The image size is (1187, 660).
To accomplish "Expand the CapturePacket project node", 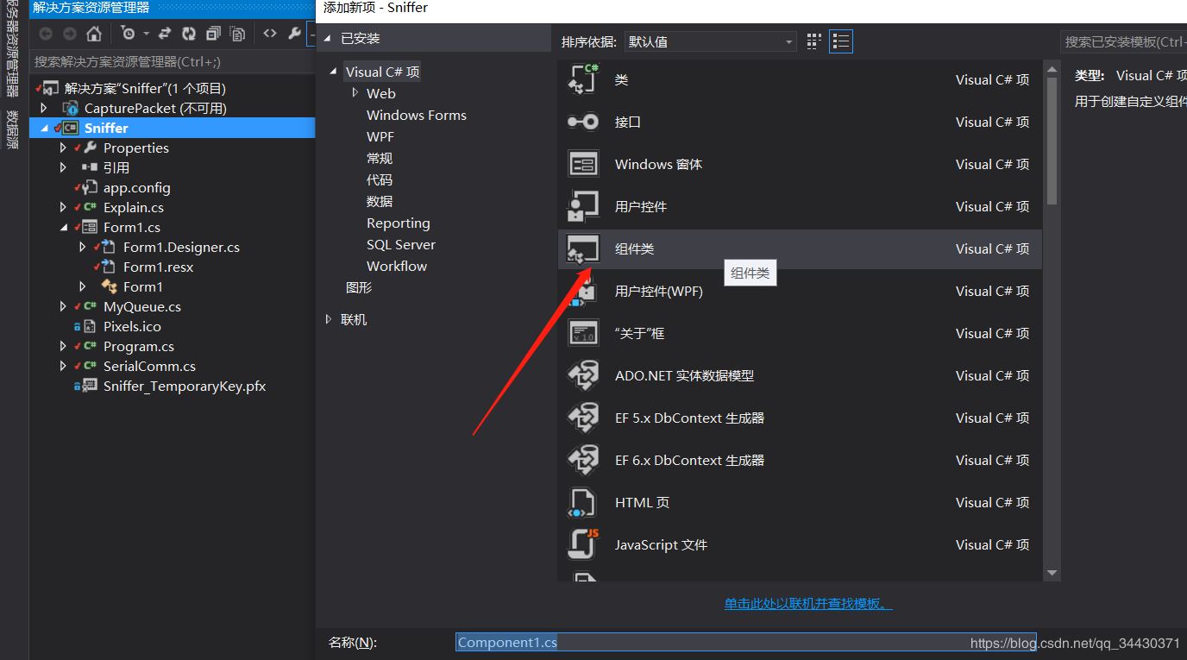I will (45, 108).
